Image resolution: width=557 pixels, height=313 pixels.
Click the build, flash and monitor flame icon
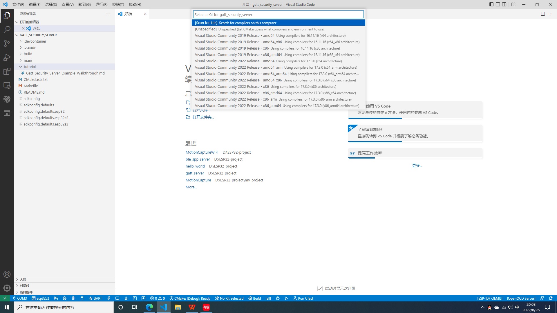[126, 298]
